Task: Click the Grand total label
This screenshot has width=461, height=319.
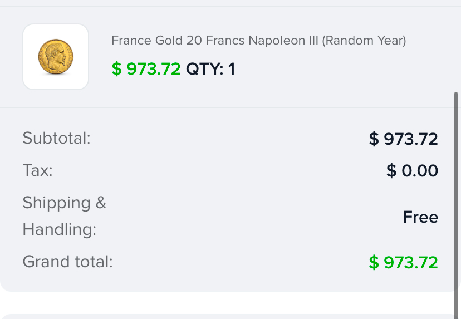Action: click(x=67, y=261)
